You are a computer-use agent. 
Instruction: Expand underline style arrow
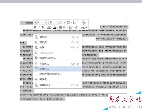[x=46, y=27]
